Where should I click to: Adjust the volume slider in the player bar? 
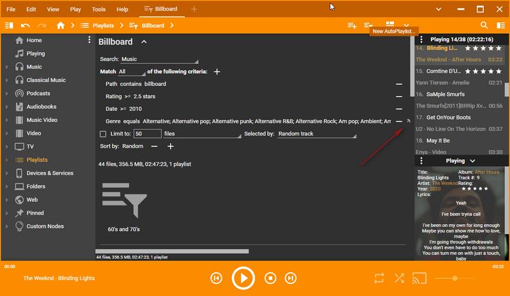coord(455,278)
